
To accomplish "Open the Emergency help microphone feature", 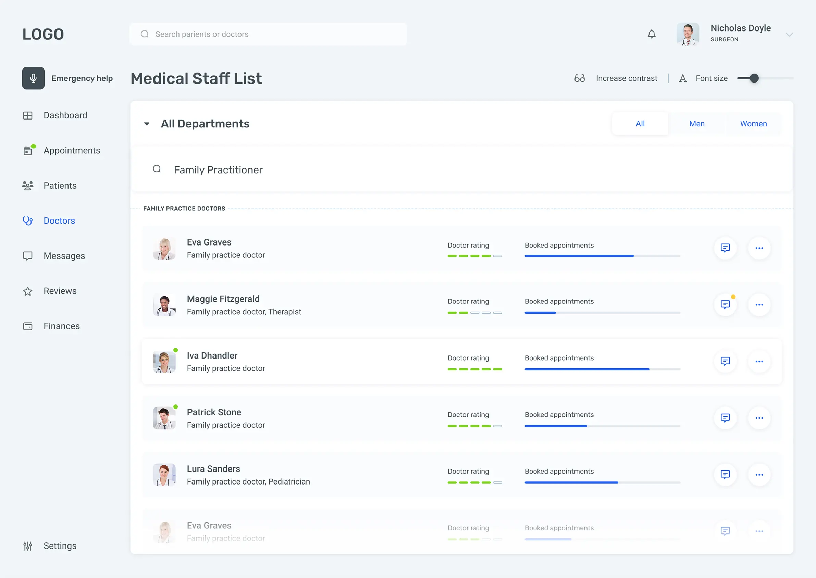I will [x=33, y=78].
